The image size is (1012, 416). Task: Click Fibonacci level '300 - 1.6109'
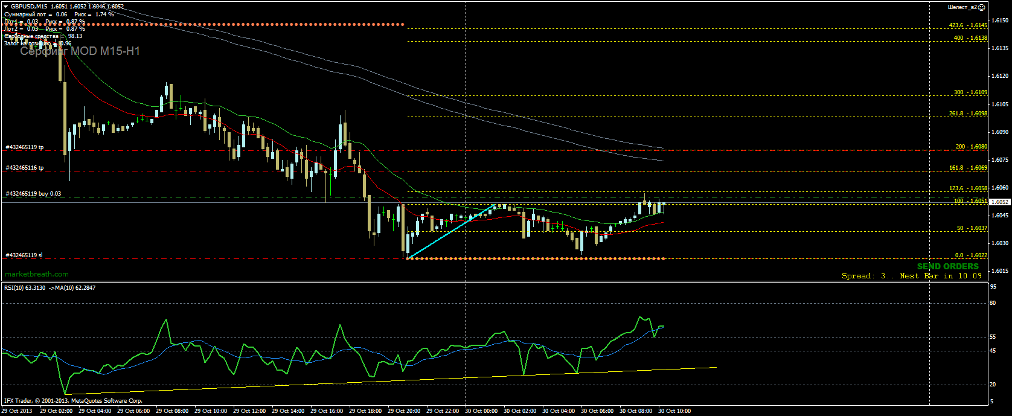click(970, 92)
